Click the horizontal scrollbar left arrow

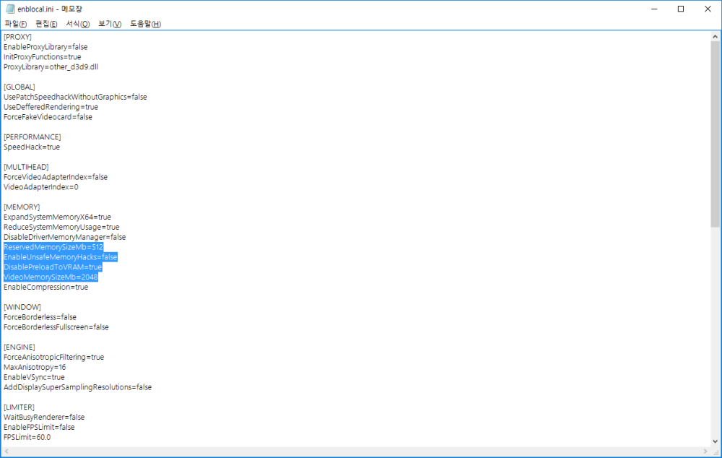click(x=6, y=451)
